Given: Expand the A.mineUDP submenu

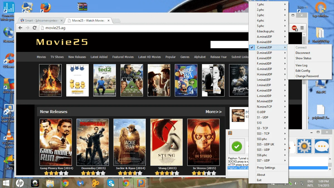Looking at the screenshot, I should click(268, 37).
